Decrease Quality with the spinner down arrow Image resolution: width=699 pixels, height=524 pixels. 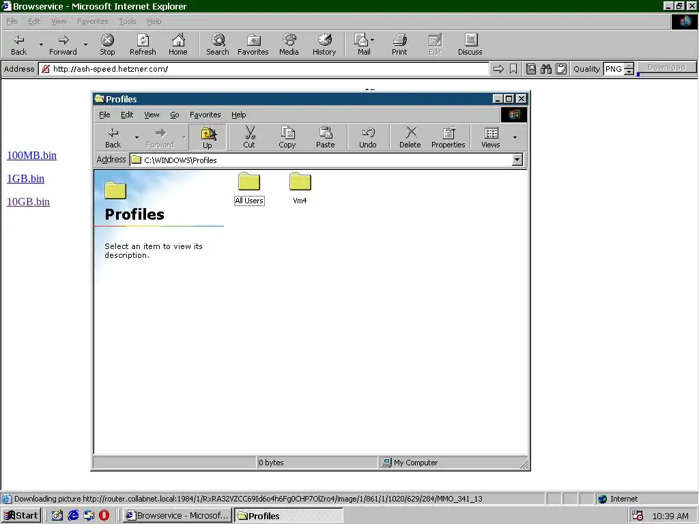click(629, 72)
